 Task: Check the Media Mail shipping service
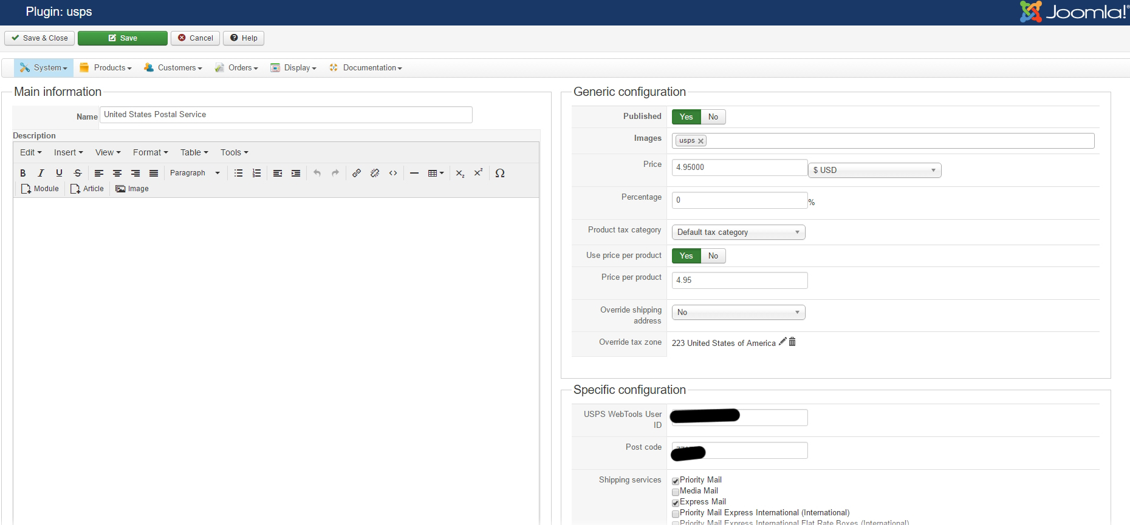tap(676, 492)
